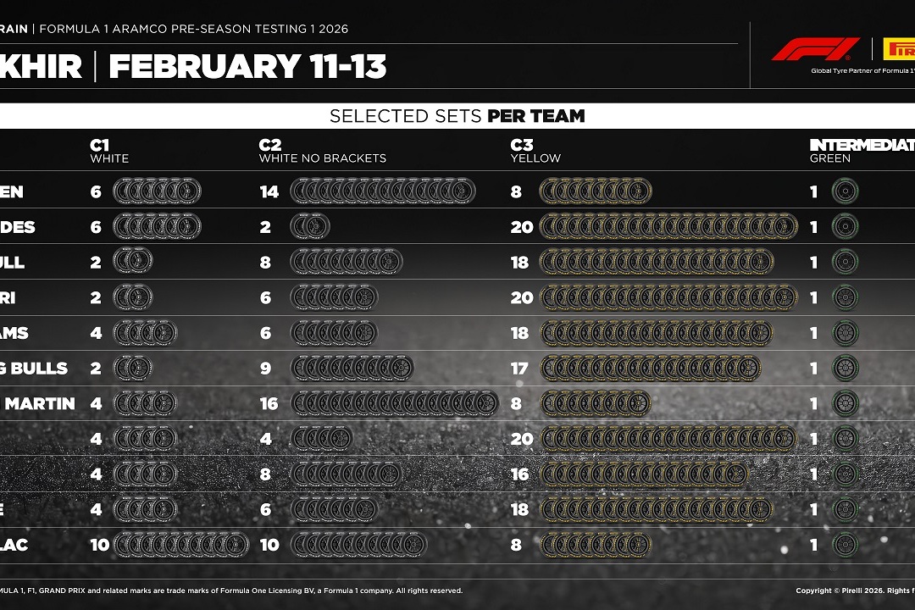Viewport: 915px width, 610px height.
Task: Click the C3 Yellow column heading
Action: pyautogui.click(x=535, y=151)
